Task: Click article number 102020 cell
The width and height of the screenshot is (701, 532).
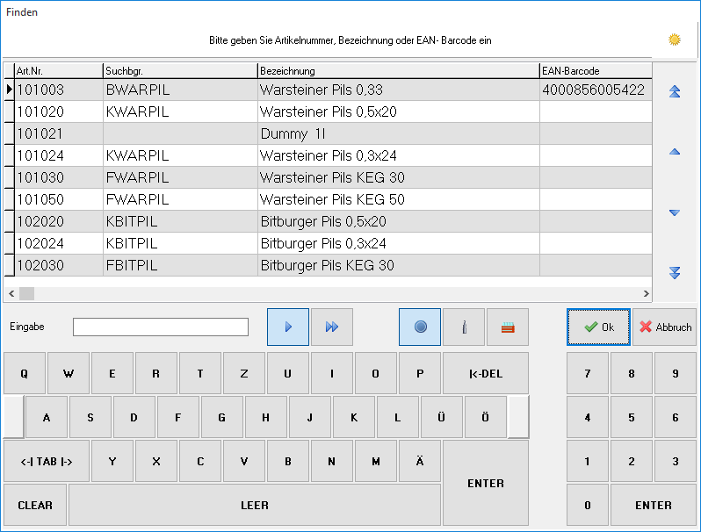Action: point(59,221)
